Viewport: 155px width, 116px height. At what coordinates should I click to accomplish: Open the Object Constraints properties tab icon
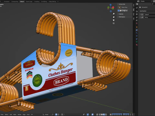(137, 39)
